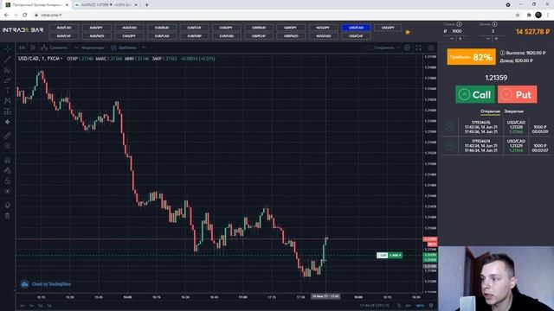Click the Intrade Bar logo
554x311 pixels.
pos(23,30)
